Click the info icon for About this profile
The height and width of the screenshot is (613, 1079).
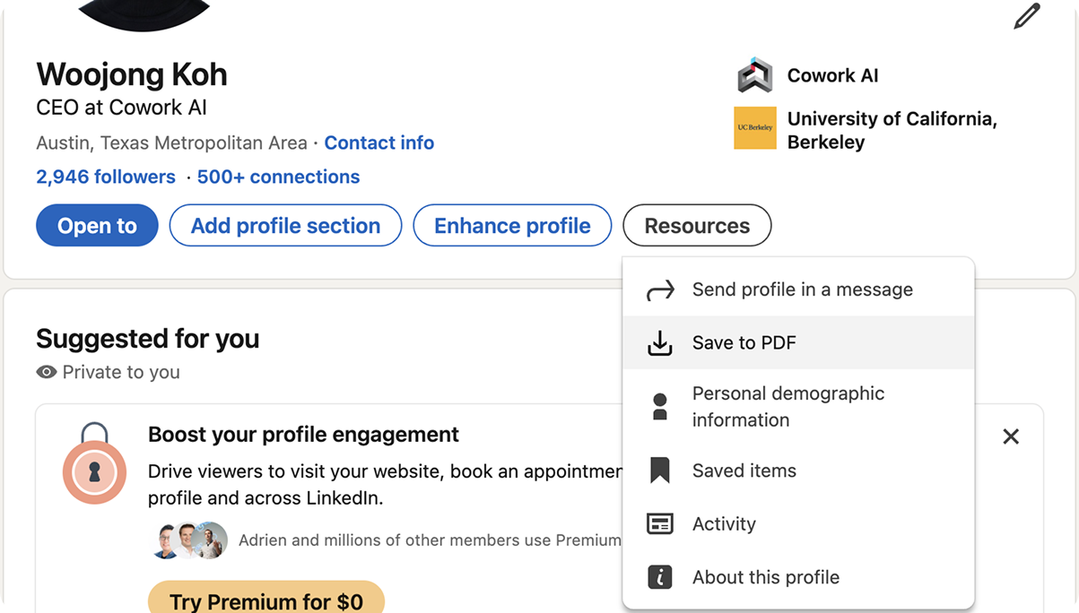[660, 577]
